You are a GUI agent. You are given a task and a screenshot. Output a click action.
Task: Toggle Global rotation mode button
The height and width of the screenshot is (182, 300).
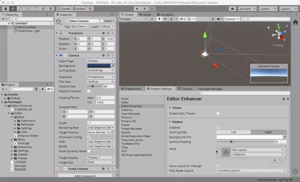79,9
